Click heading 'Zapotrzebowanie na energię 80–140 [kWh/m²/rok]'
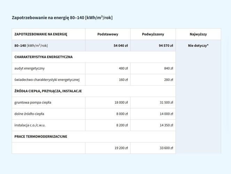 coord(62,18)
